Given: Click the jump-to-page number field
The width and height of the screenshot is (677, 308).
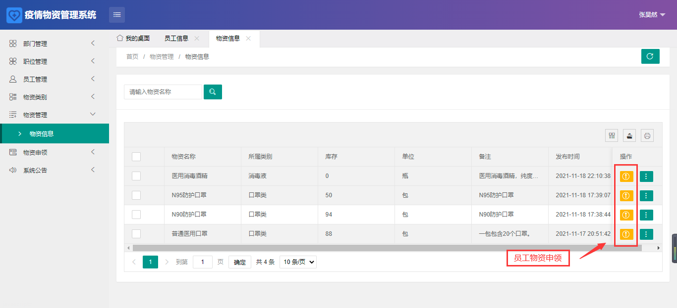Looking at the screenshot, I should point(203,262).
